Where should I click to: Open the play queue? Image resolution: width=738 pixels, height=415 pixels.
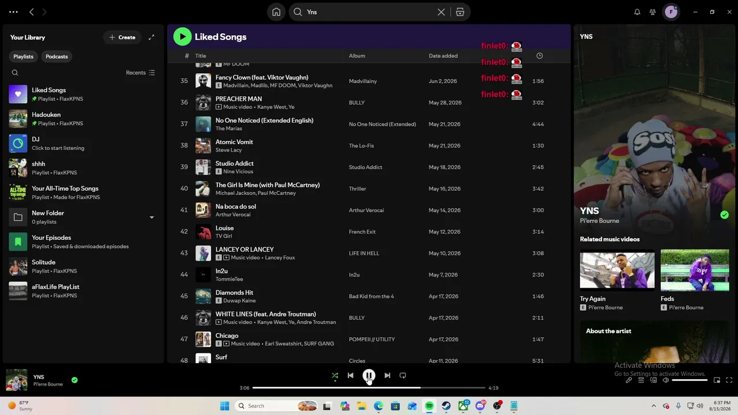(x=641, y=380)
